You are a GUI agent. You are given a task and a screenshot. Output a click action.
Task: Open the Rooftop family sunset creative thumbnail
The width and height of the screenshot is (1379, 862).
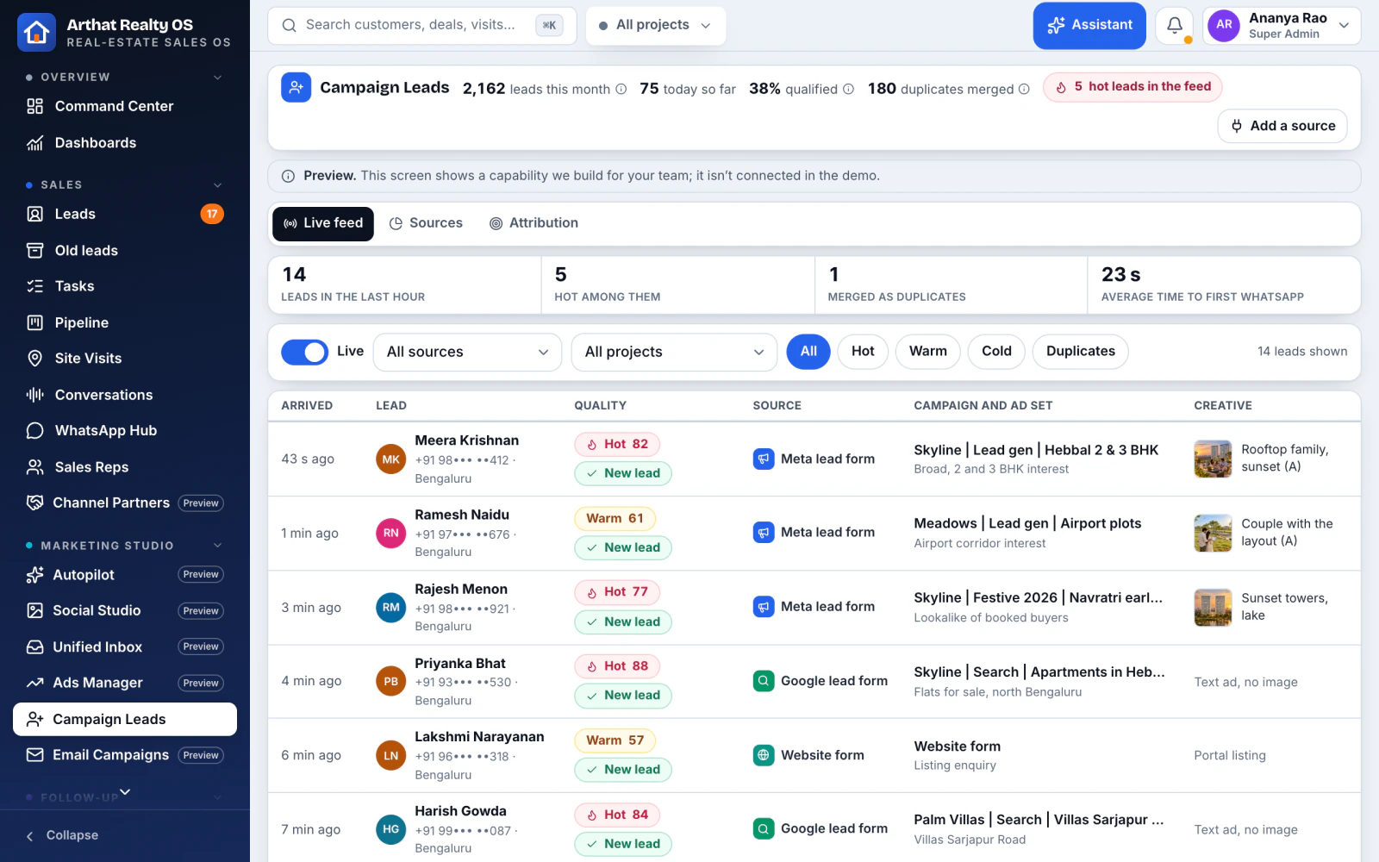coord(1213,459)
